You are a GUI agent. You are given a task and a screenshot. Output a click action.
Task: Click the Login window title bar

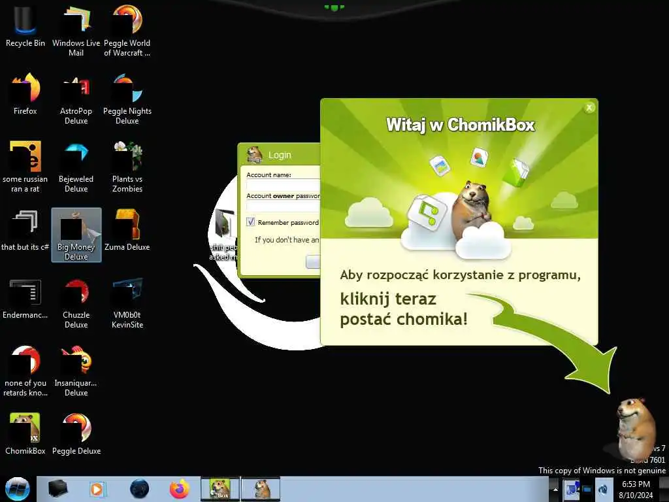coord(280,155)
